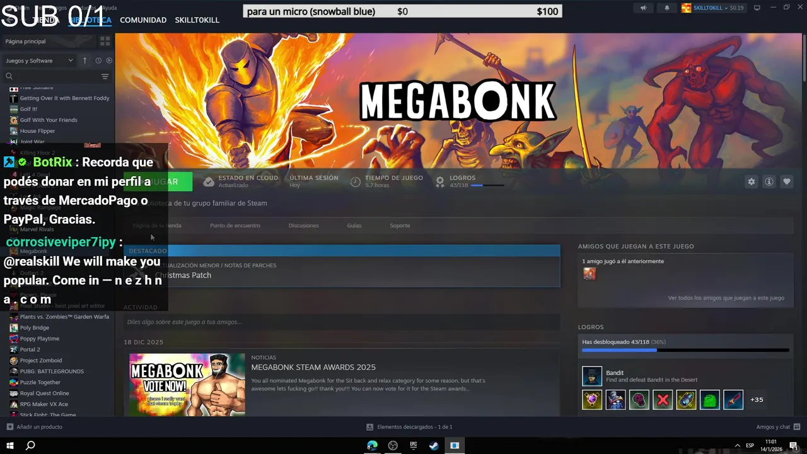Click the cannon achievement icon
Viewport: 807px width, 454px height.
(x=686, y=400)
